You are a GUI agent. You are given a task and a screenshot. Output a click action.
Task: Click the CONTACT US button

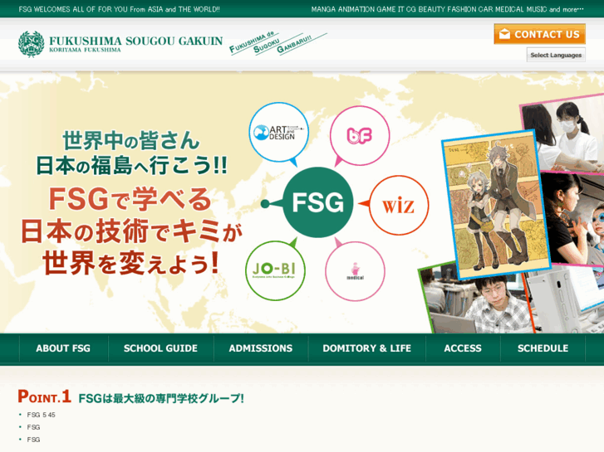click(540, 34)
